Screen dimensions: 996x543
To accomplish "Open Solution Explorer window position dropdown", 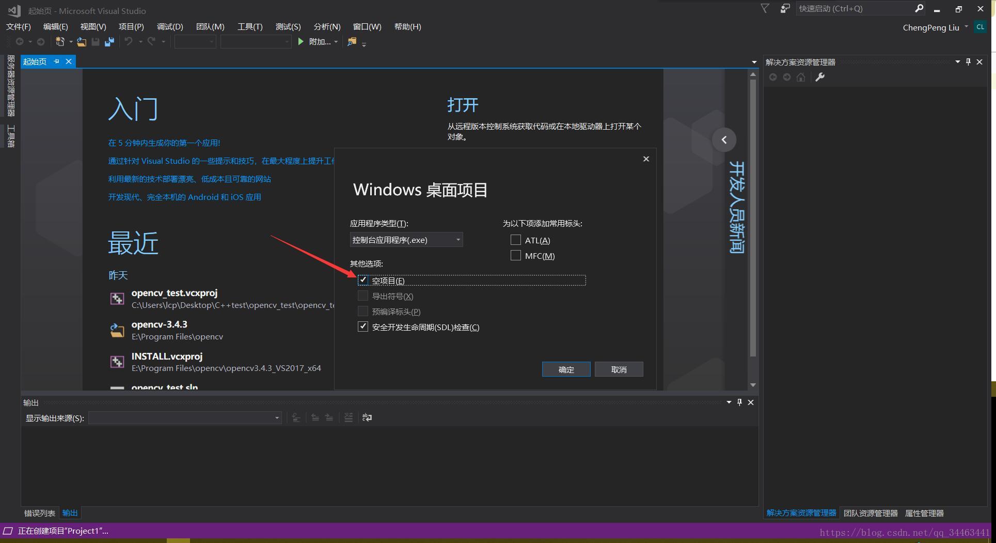I will point(957,62).
